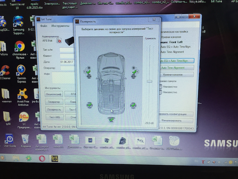Click bit Tune icon in taskbar
The width and height of the screenshot is (238, 179).
[x=55, y=159]
